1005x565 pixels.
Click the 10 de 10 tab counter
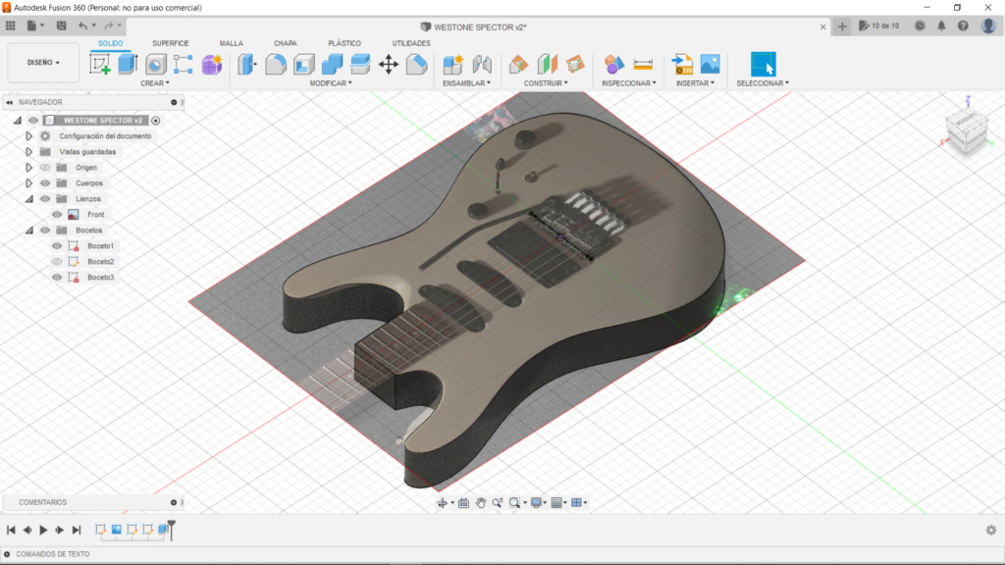879,26
